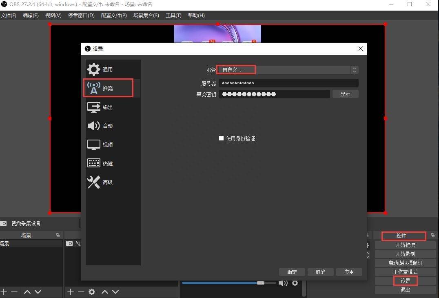Mute audio via mixer speaker icon
Image resolution: width=439 pixels, height=298 pixels.
click(x=283, y=283)
